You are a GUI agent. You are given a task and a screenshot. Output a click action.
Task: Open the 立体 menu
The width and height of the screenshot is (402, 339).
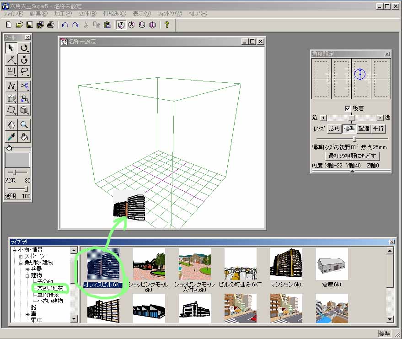(x=87, y=14)
